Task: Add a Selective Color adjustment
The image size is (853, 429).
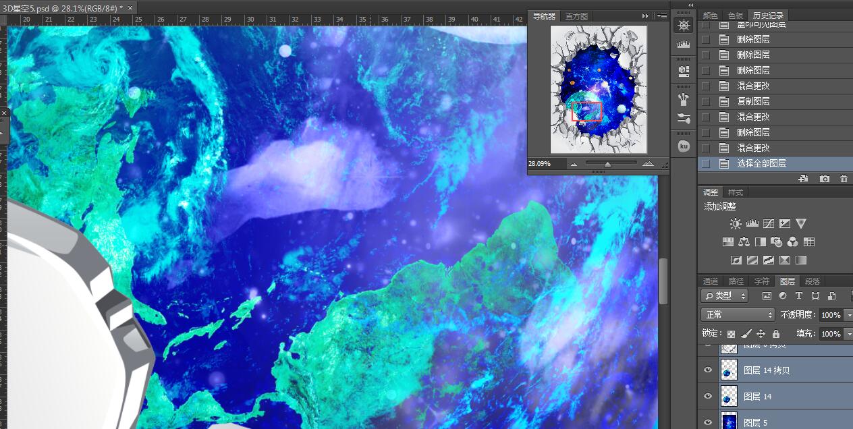Action: (785, 260)
